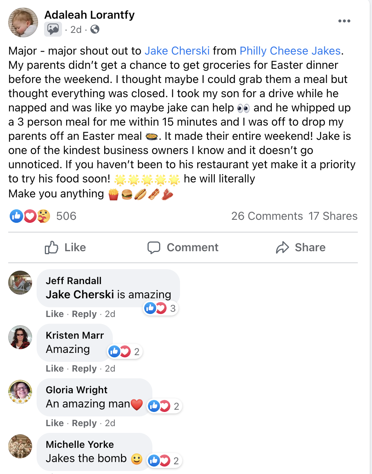Reply to Gloria Wright's comment
372x474 pixels.
coord(84,423)
